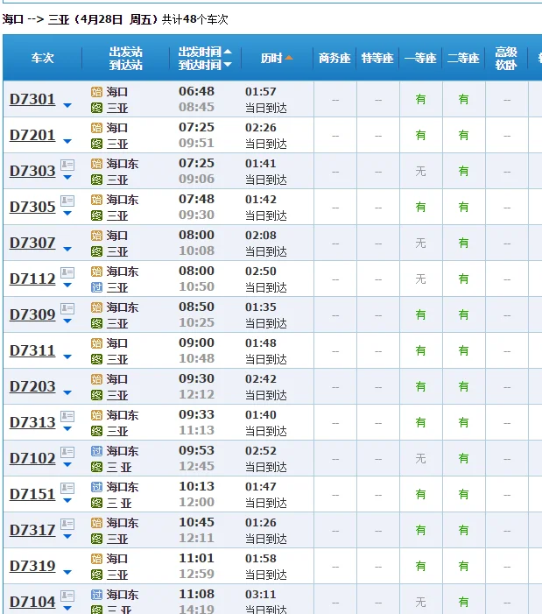Click ID card icon beside D7309
The width and height of the screenshot is (542, 614).
pos(67,308)
